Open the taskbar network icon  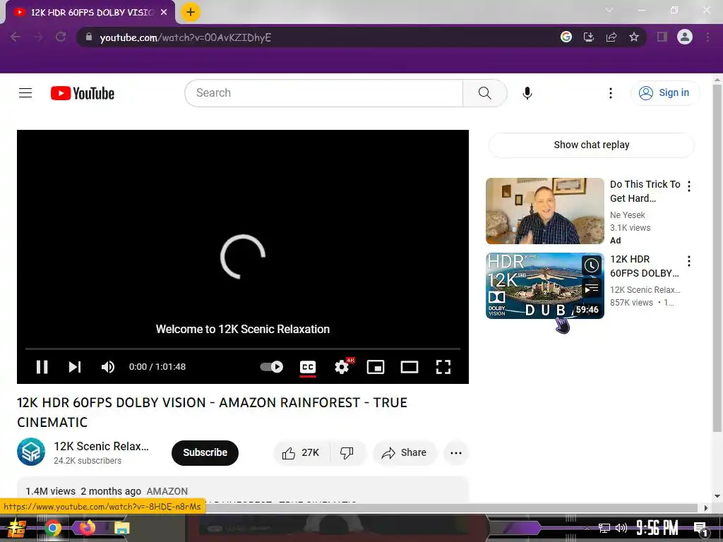click(604, 528)
